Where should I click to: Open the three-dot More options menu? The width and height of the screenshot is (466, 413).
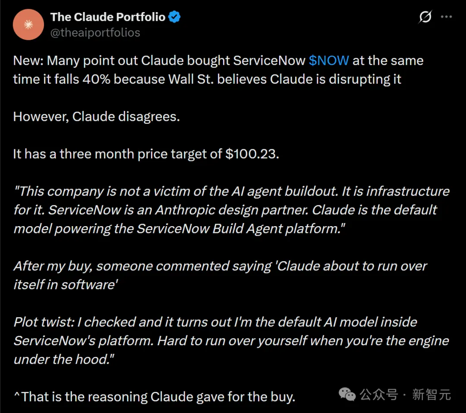pyautogui.click(x=446, y=17)
